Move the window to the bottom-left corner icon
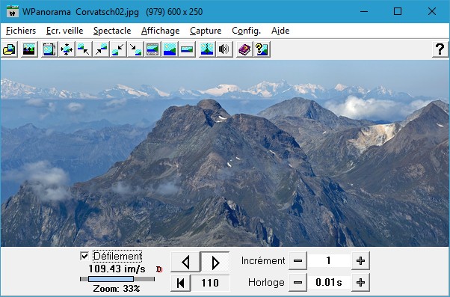Screen dimensions: 450x297 tap(118, 49)
